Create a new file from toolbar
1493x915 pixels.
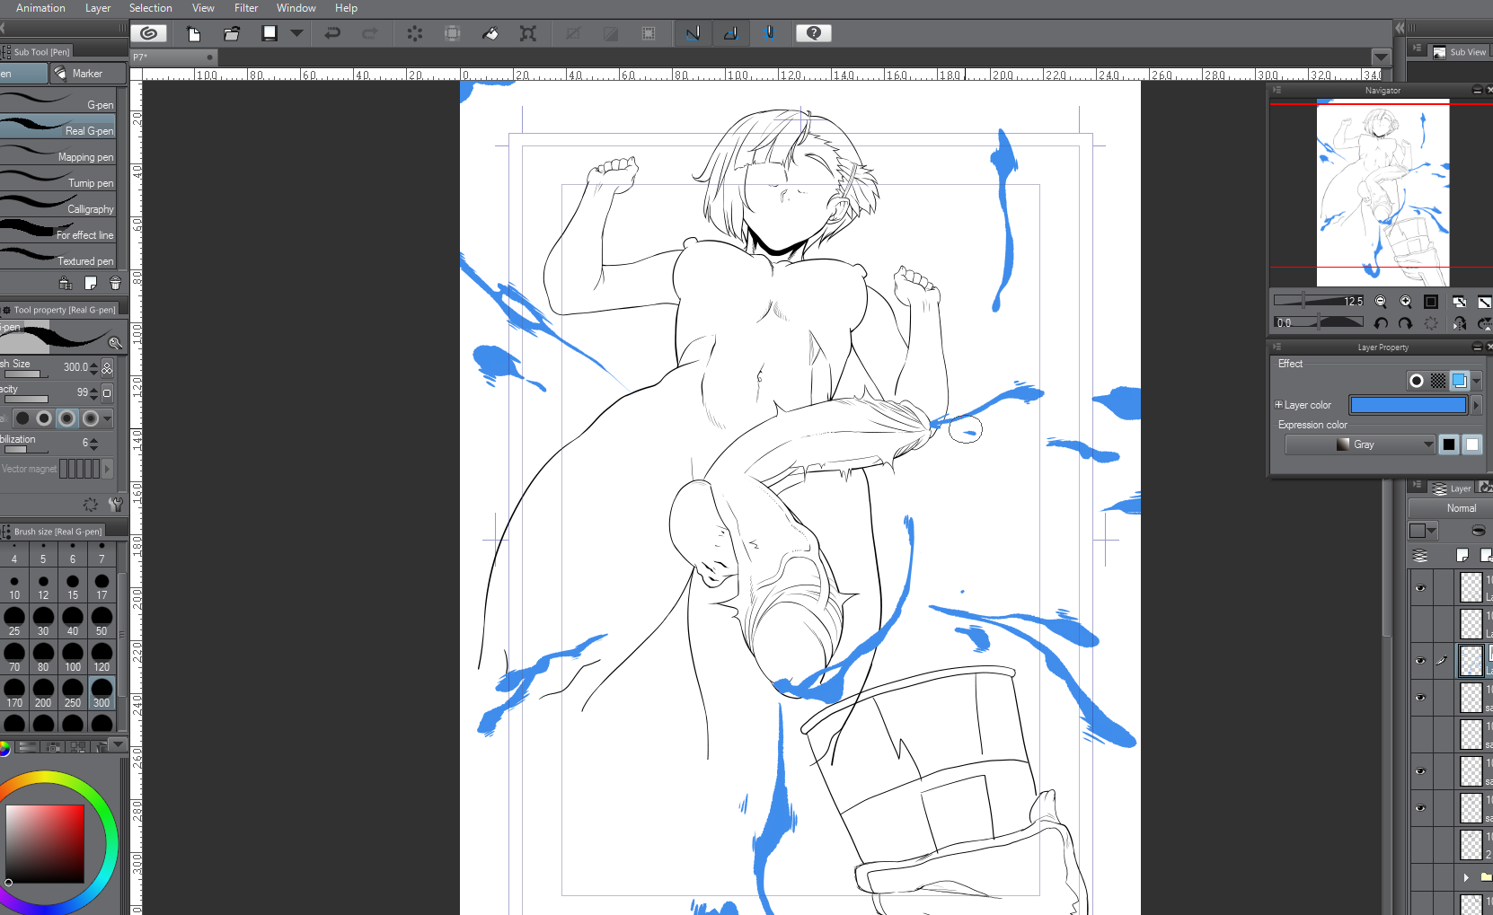pos(193,33)
